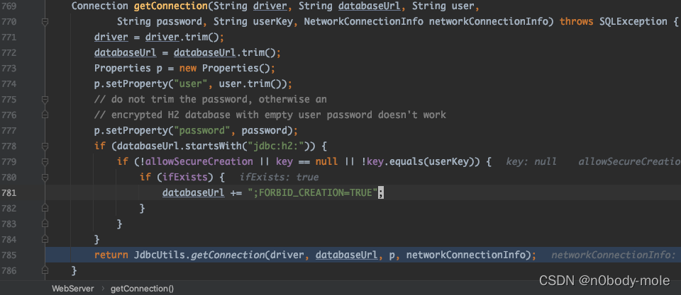Open the getConnection() breadcrumb
Viewport: 681px width, 295px height.
tap(142, 289)
